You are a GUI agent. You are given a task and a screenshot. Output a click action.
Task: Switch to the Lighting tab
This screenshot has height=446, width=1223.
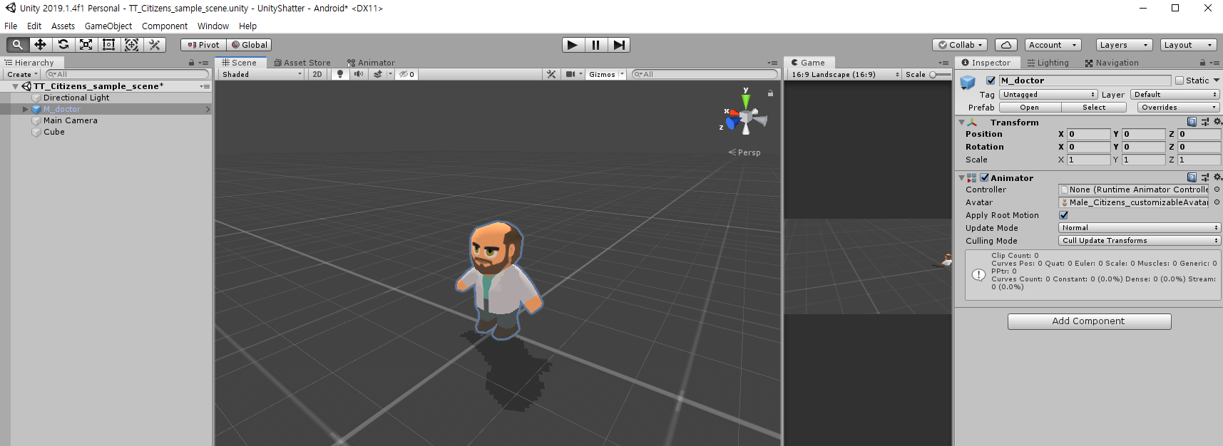click(1048, 63)
